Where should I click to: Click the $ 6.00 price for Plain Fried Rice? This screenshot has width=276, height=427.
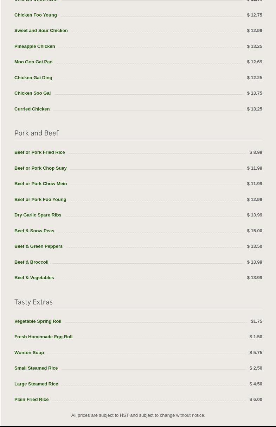(256, 400)
